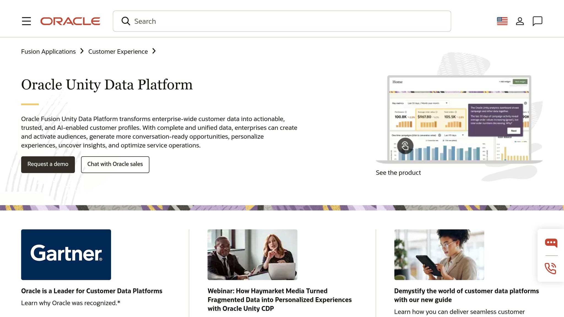The image size is (564, 317).
Task: Open the woman with tablet guide thumbnail
Action: point(439,255)
